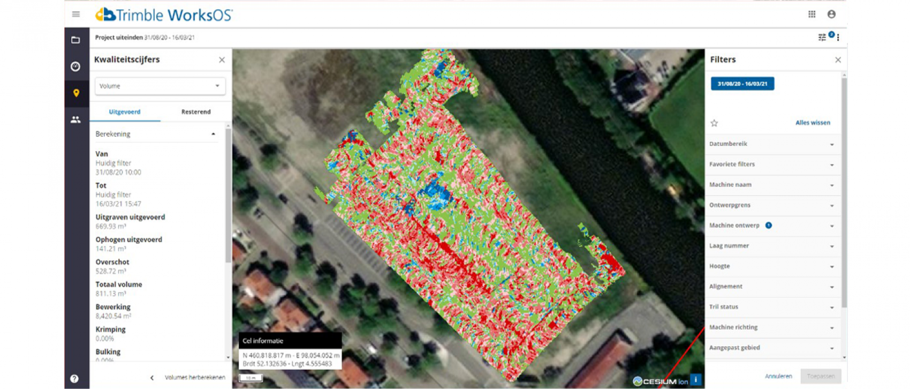This screenshot has height=389, width=910.
Task: Toggle the filter settings icon in header
Action: [822, 38]
